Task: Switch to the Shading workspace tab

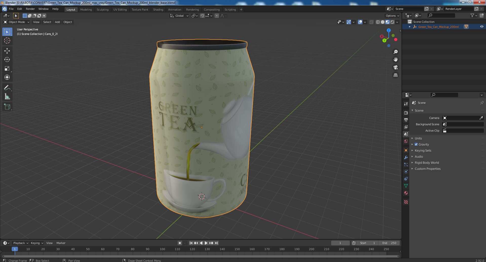Action: (158, 10)
